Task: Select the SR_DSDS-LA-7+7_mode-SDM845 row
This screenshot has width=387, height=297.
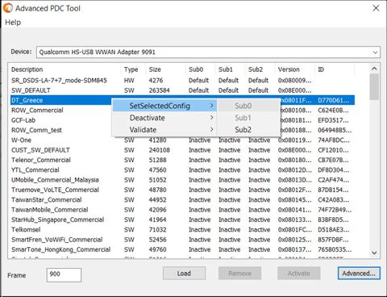Action: tap(182, 81)
